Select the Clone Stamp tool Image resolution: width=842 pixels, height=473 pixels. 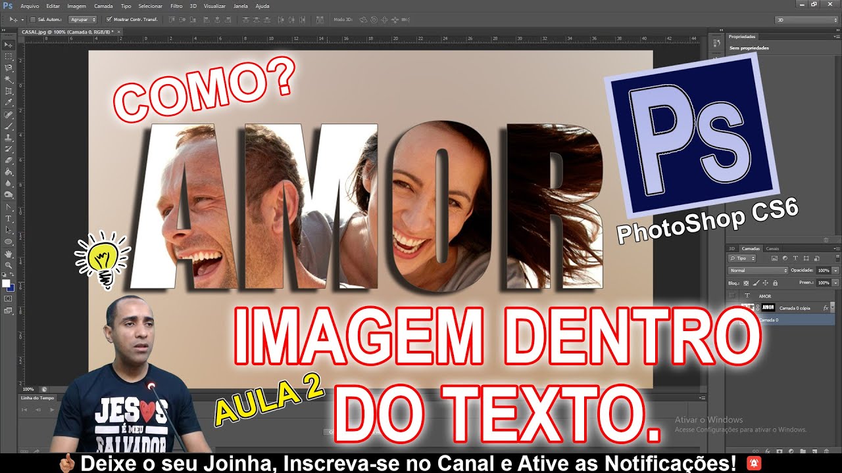(9, 137)
